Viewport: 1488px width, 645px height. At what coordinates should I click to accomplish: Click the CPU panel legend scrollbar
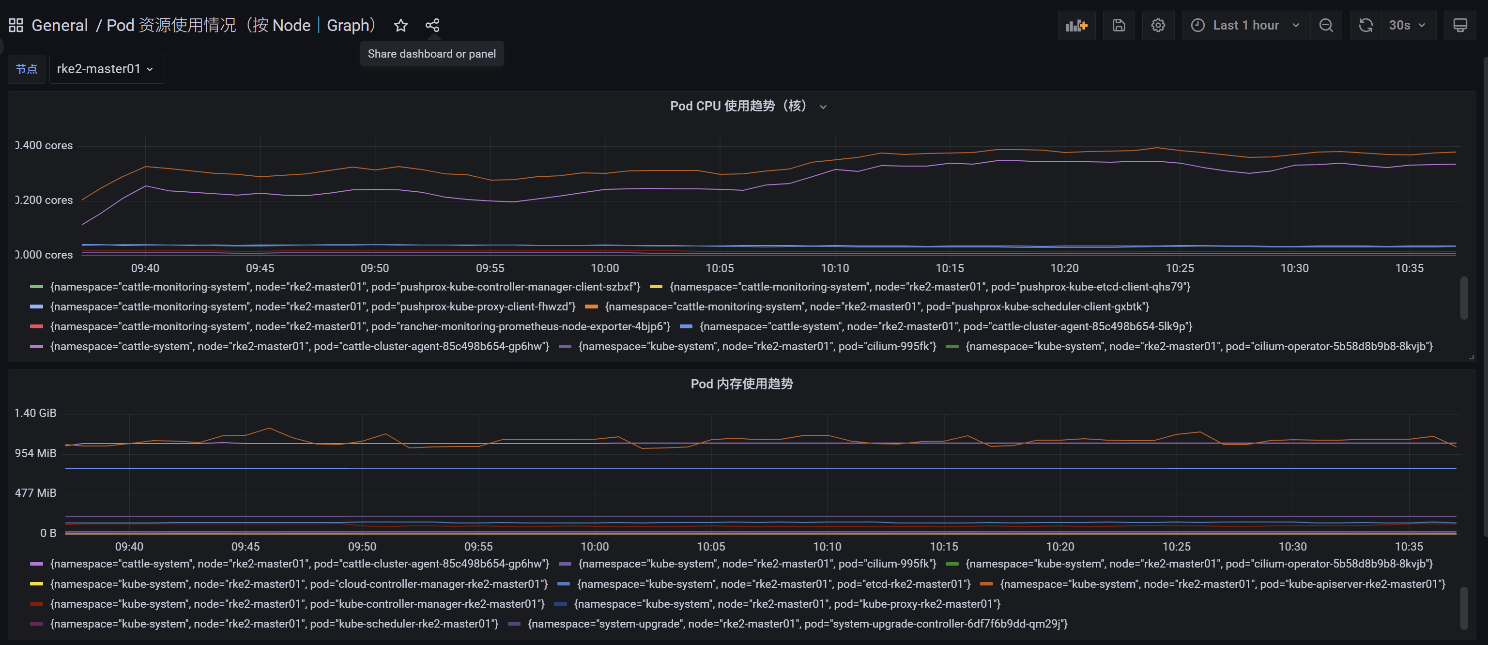(x=1464, y=298)
